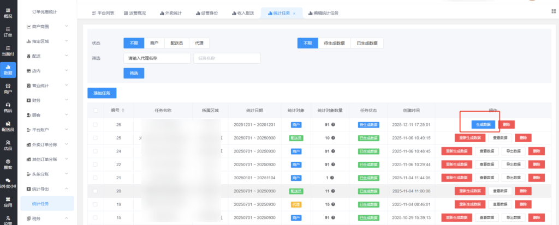Click the blue 添加任务 button
Screen dimensions: 559x225
102,93
